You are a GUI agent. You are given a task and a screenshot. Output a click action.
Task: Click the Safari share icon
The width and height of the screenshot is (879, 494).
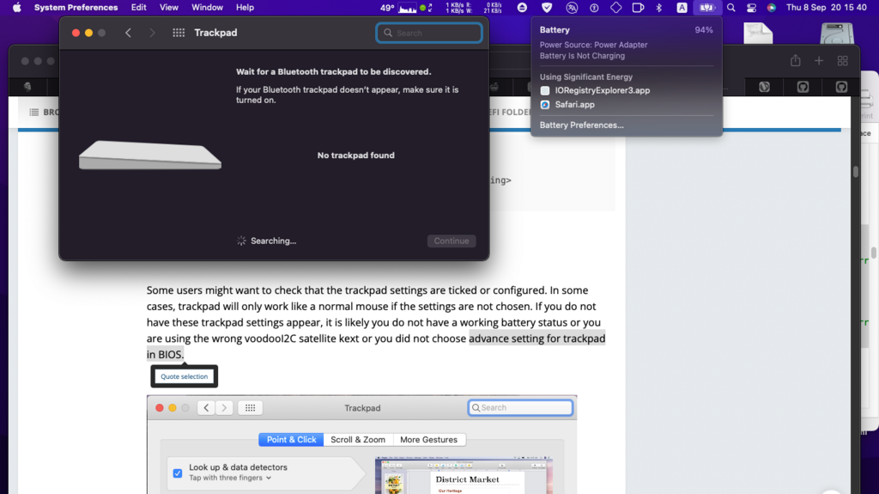click(795, 61)
